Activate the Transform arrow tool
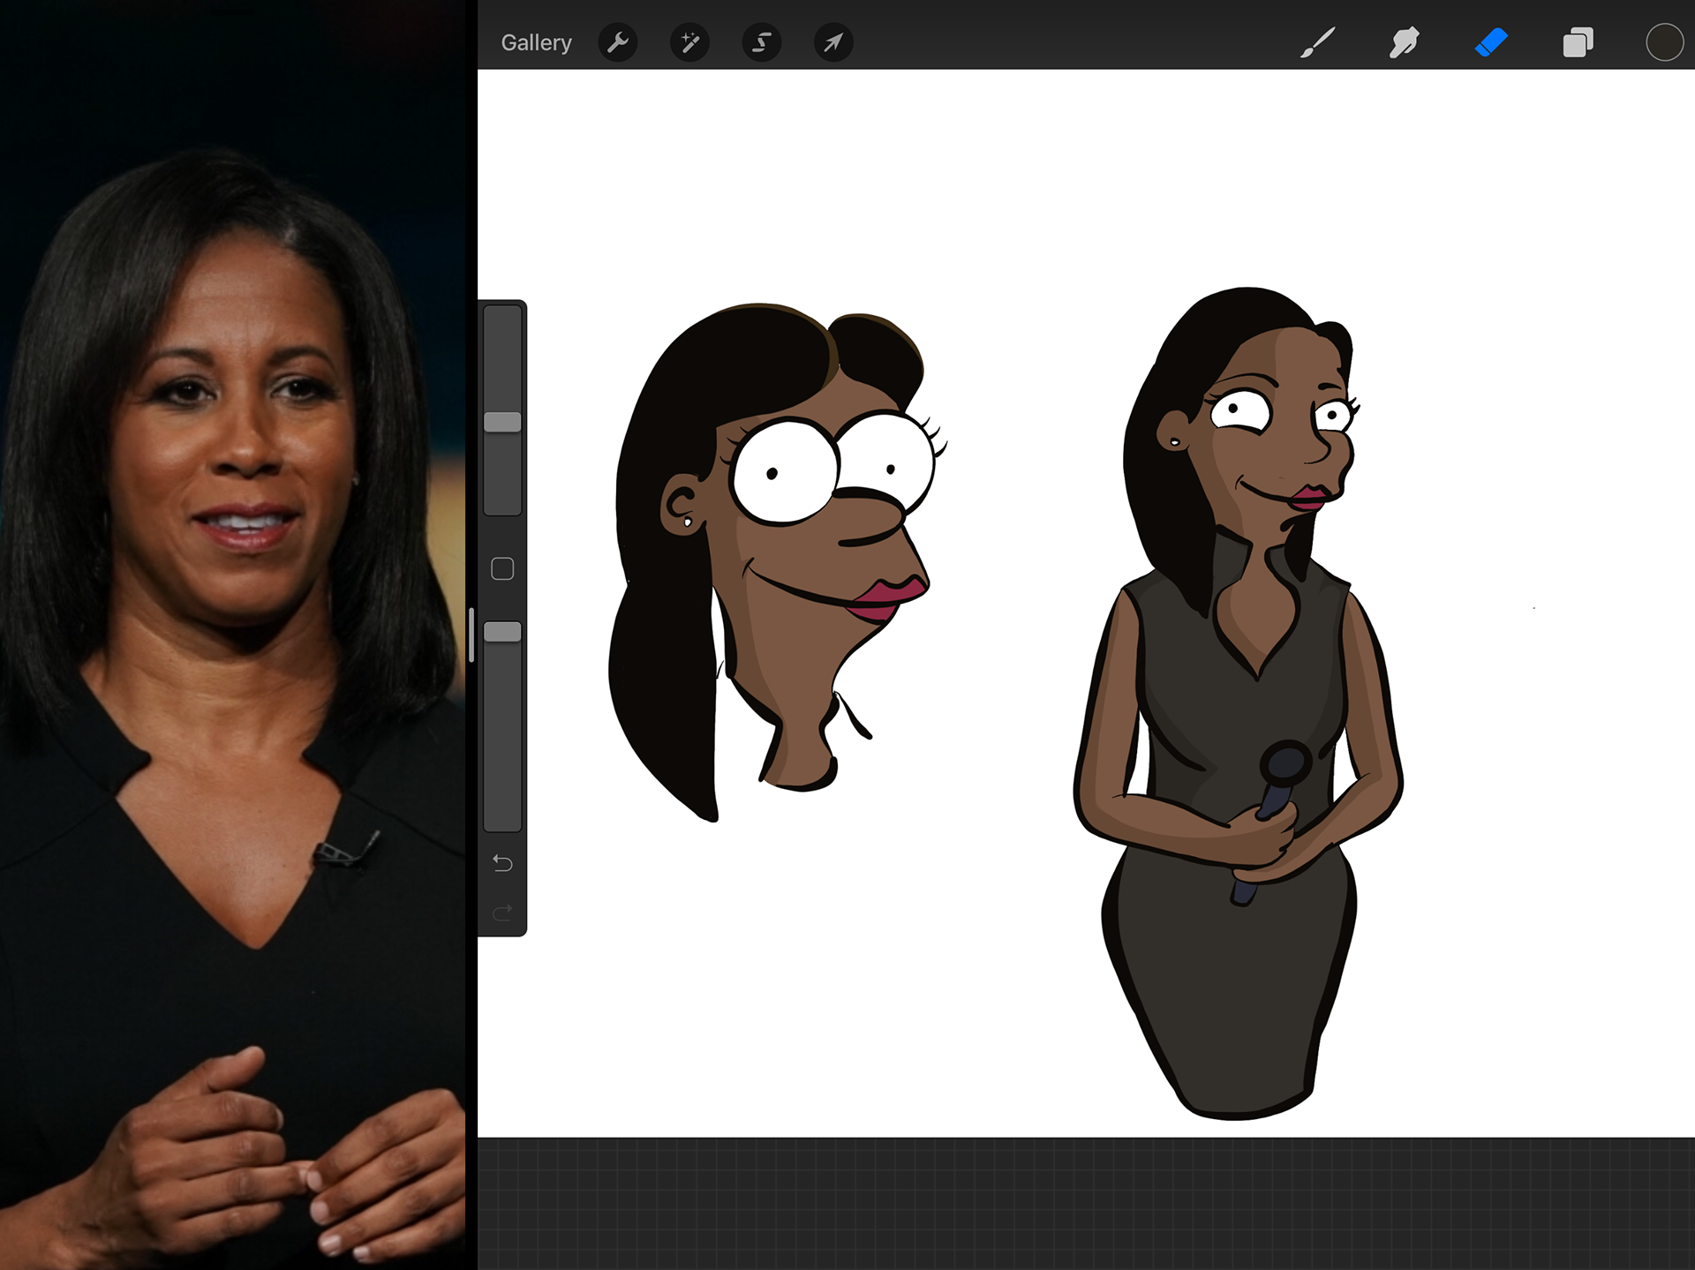Screen dimensions: 1695x1270 (x=833, y=42)
